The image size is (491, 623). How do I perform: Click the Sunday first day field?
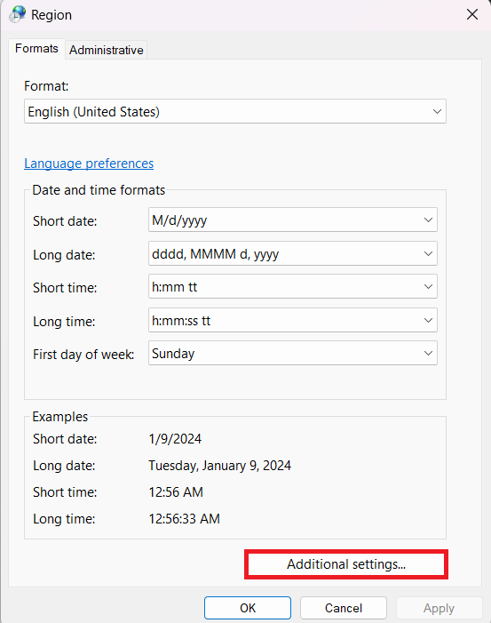(293, 353)
